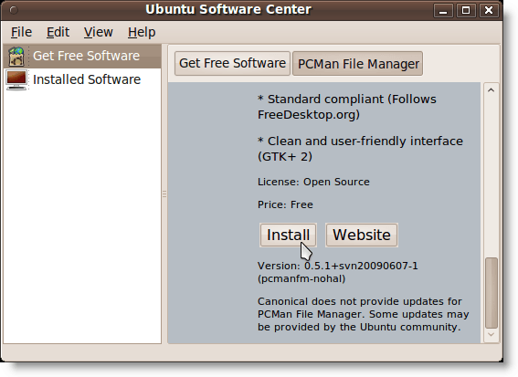518x377 pixels.
Task: Minimize the Ubuntu Software Center window
Action: click(x=443, y=11)
